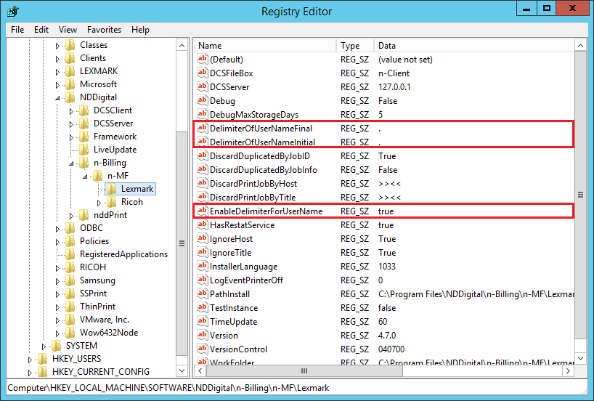This screenshot has width=594, height=401.
Task: Expand the DCSClient key
Action: [x=72, y=110]
